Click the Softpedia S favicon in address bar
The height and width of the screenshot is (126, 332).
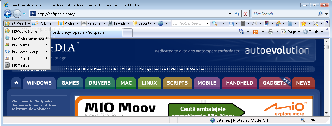pyautogui.click(x=33, y=14)
